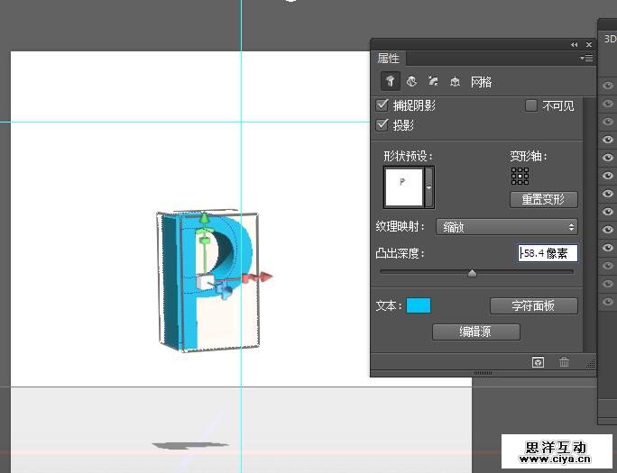Select the 属性 panel tab

point(389,59)
